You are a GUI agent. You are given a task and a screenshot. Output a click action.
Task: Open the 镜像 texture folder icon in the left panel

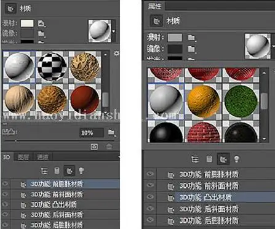(x=41, y=33)
